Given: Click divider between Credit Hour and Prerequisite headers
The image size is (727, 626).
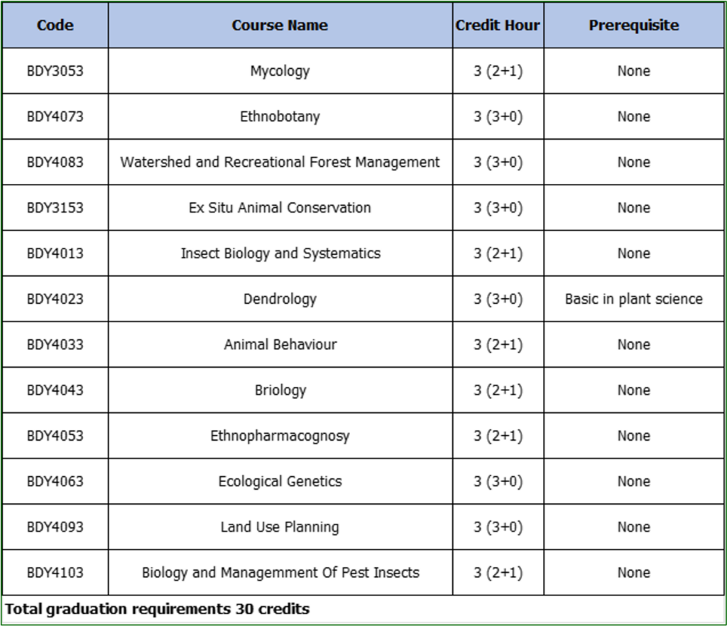Looking at the screenshot, I should tap(544, 26).
